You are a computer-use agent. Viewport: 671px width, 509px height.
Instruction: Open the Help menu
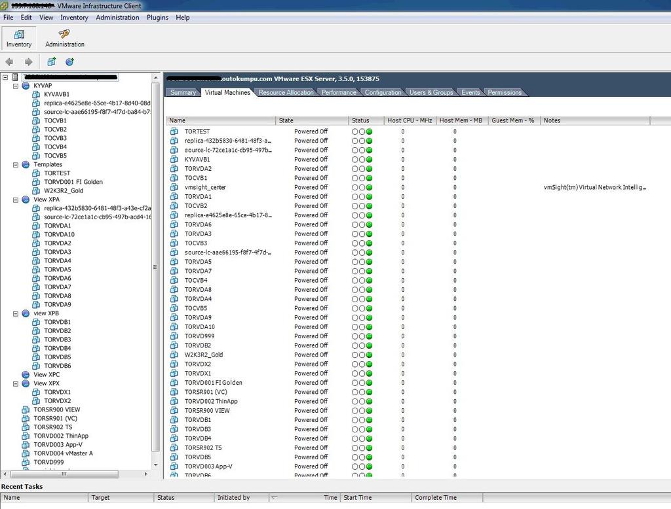pos(183,18)
